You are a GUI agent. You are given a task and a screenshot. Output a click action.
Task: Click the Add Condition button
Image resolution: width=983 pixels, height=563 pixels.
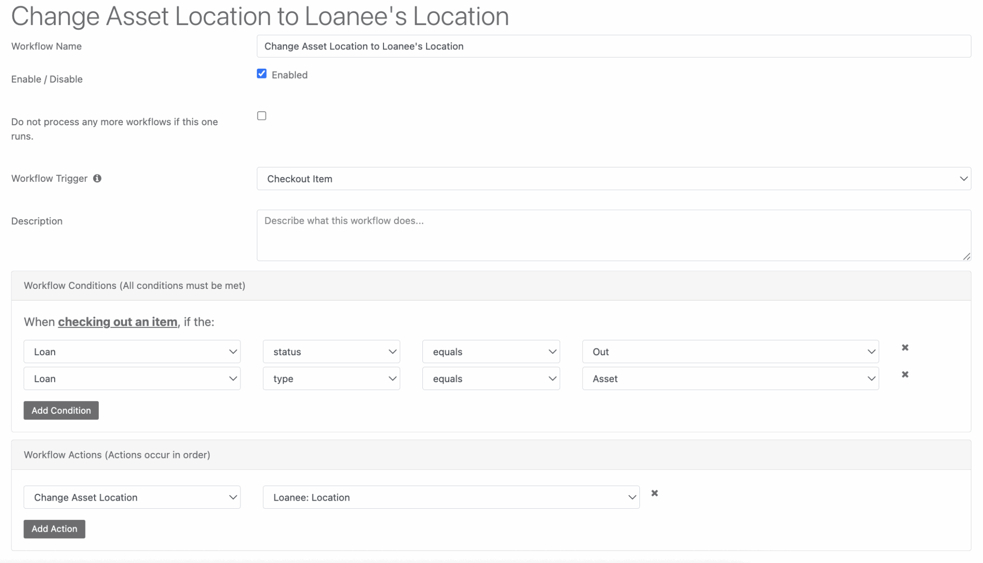pyautogui.click(x=60, y=410)
